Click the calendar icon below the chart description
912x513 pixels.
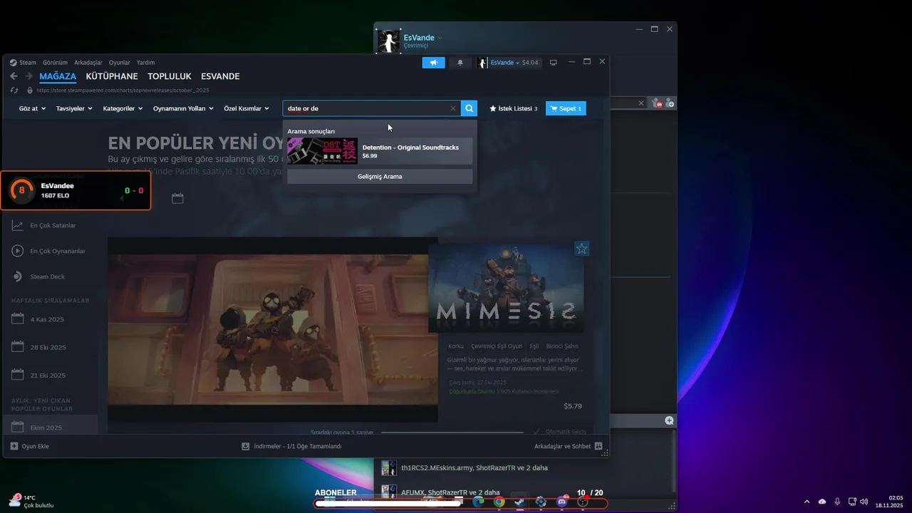click(177, 198)
